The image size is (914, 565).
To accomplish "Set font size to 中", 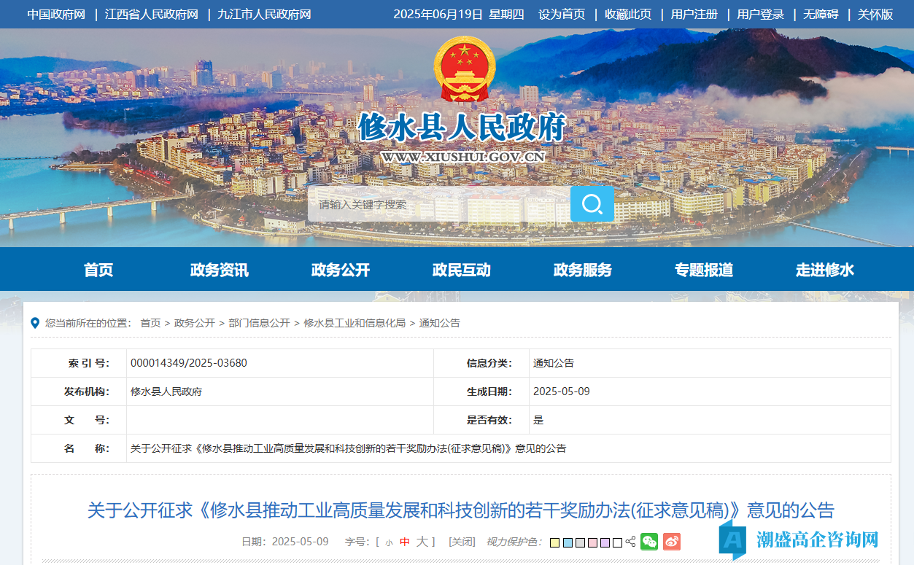I will pyautogui.click(x=405, y=542).
